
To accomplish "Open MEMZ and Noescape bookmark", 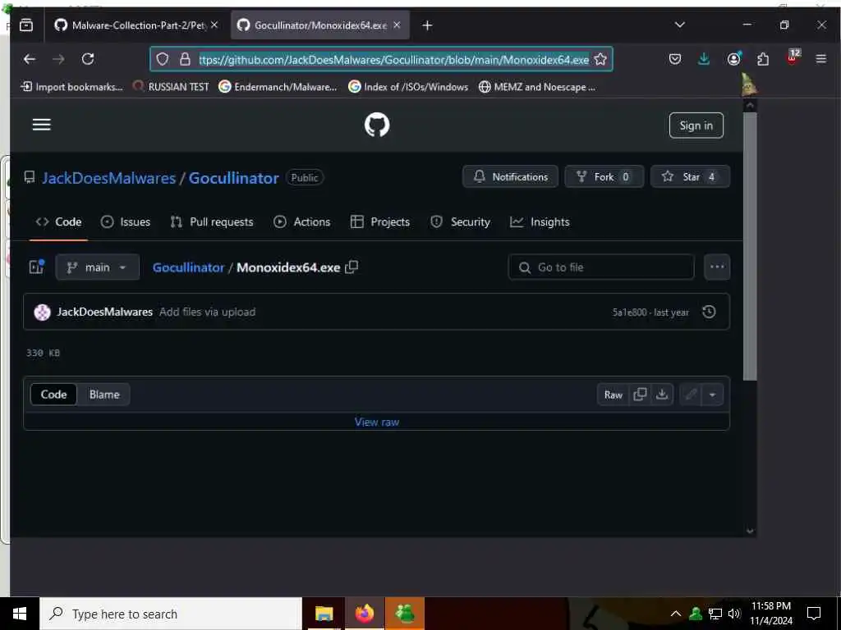I will [x=537, y=87].
